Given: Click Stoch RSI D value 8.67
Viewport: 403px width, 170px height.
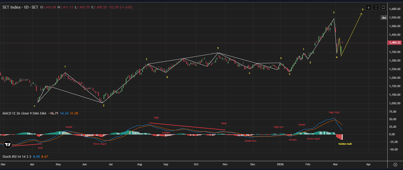Looking at the screenshot, I should tap(45, 156).
